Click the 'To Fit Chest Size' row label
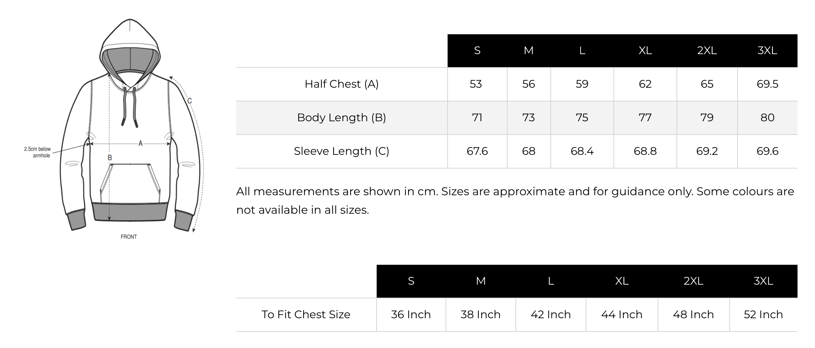 [x=306, y=314]
